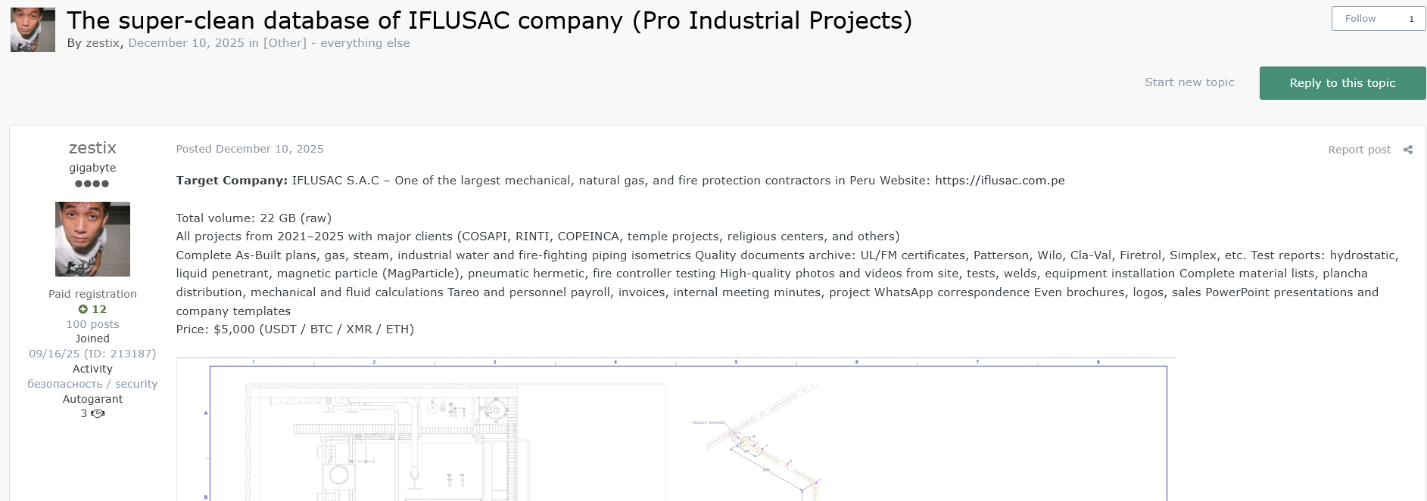
Task: Click the безопасность / security activity link
Action: [92, 384]
